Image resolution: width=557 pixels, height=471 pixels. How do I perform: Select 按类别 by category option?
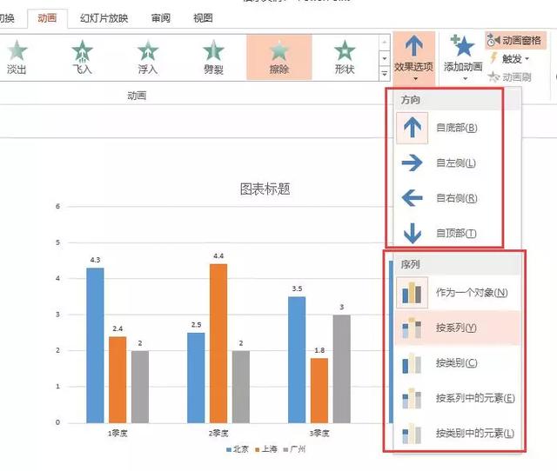pos(457,363)
